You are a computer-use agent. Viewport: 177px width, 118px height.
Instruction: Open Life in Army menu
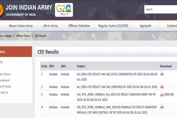[x=50, y=26]
